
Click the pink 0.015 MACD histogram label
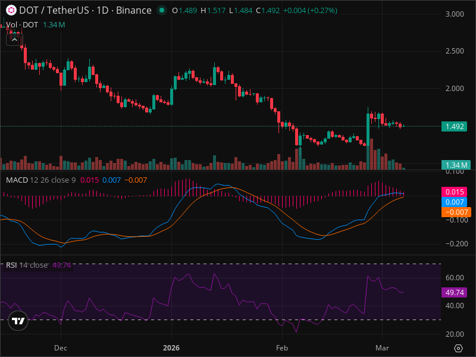pos(454,192)
